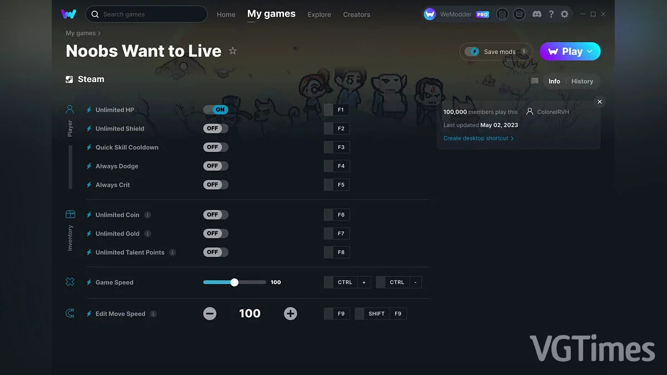667x375 pixels.
Task: Click the favorite star next to Noobs Want to Live
Action: [233, 51]
